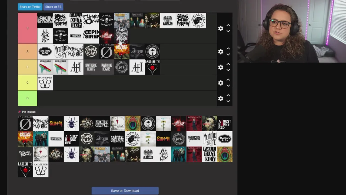Pick Panic at the Disco image in S tier
The height and width of the screenshot is (195, 346).
(x=152, y=20)
